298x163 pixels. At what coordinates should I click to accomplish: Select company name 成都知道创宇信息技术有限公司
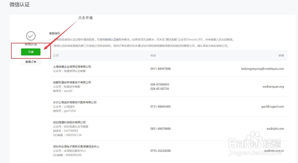[72, 82]
